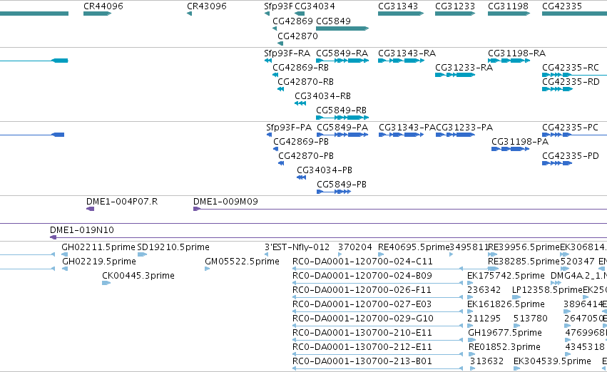Click the CG31198 gene label
The width and height of the screenshot is (607, 372).
click(x=508, y=6)
